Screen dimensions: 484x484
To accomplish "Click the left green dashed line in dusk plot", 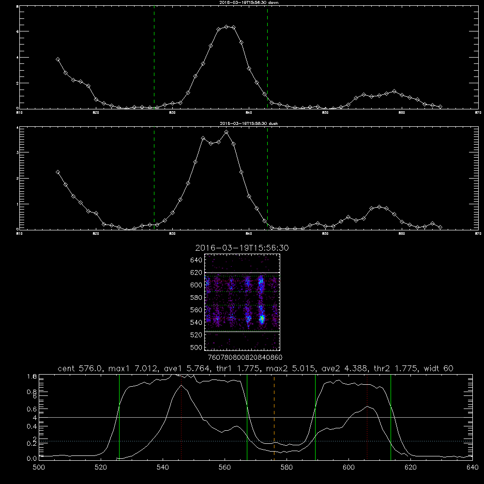I will pyautogui.click(x=154, y=178).
